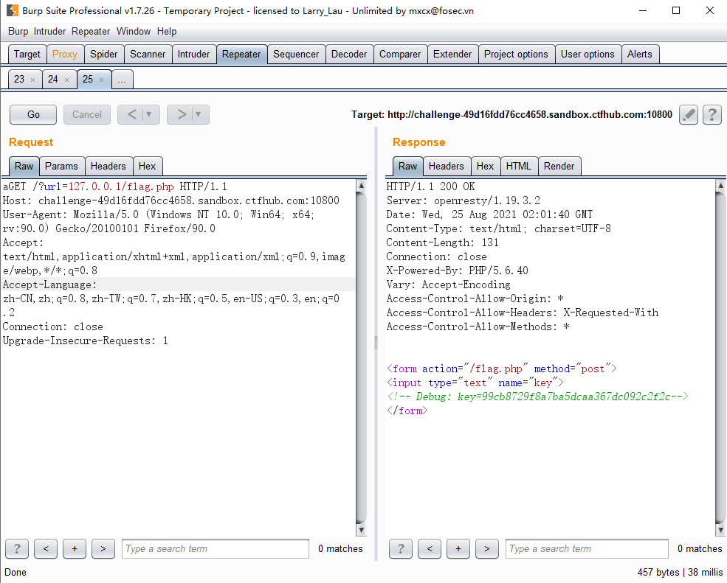The image size is (727, 583).
Task: Close Repeater tab 23
Action: click(33, 80)
